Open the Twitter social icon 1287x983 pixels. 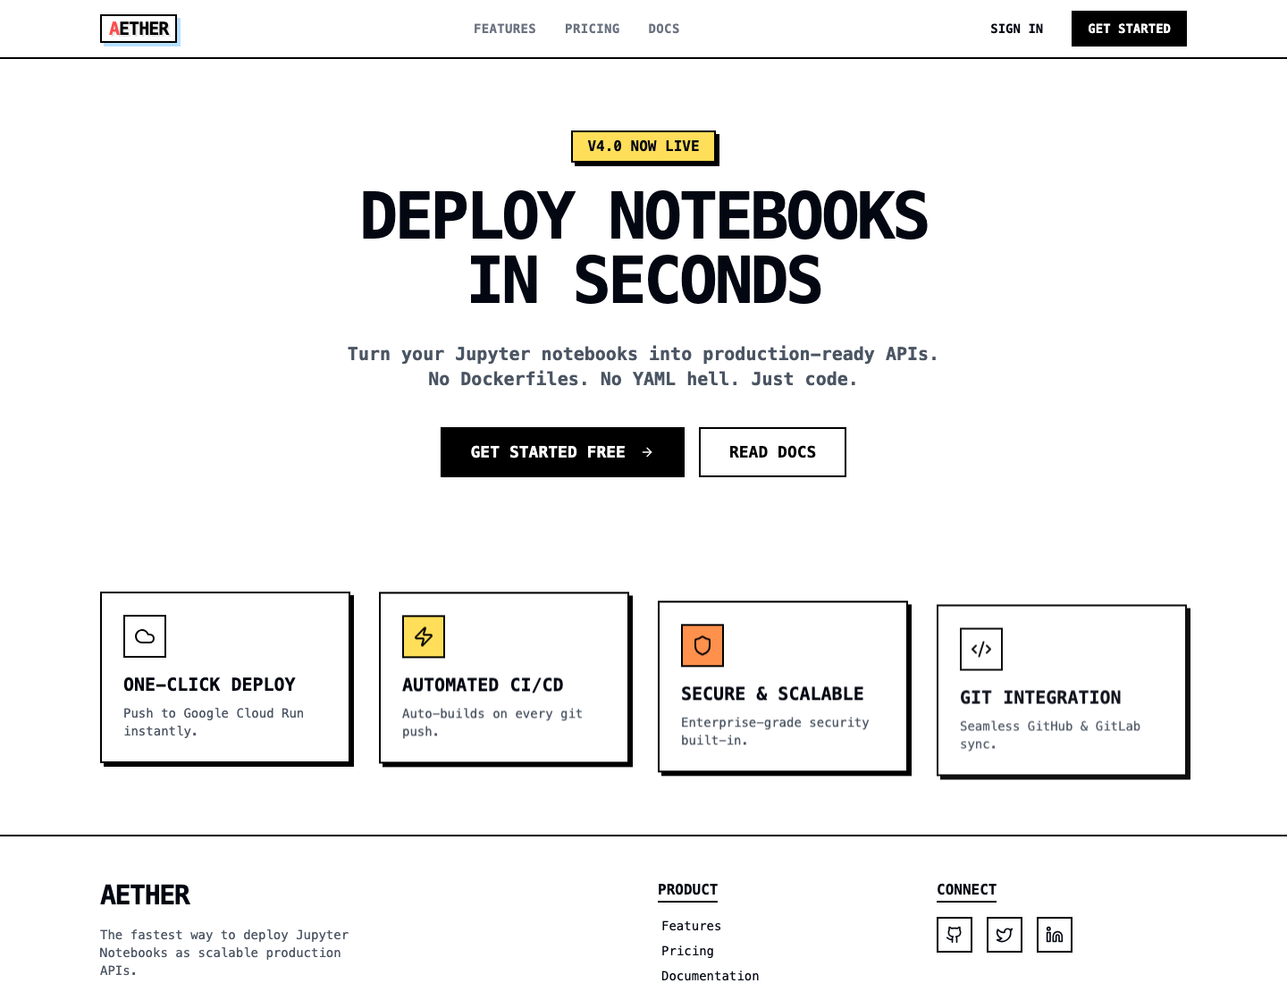(x=1005, y=935)
